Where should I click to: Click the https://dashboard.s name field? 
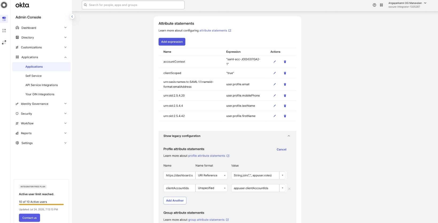click(x=179, y=175)
